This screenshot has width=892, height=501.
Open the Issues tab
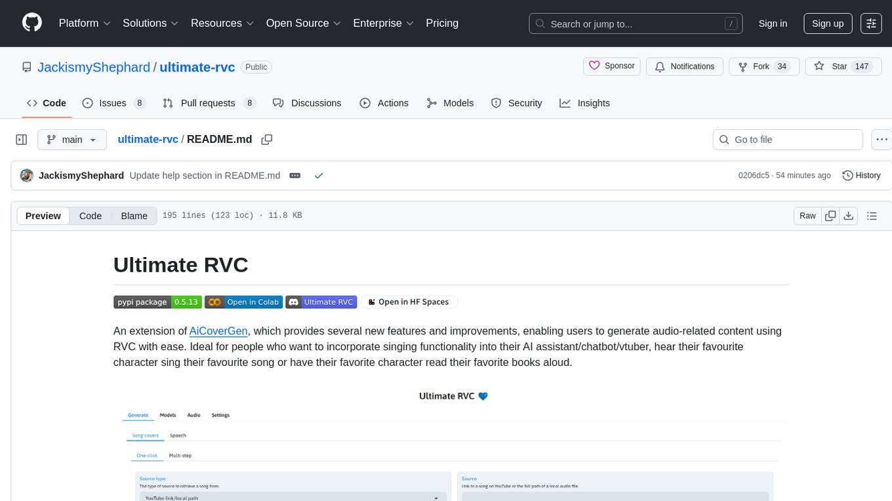tap(113, 103)
